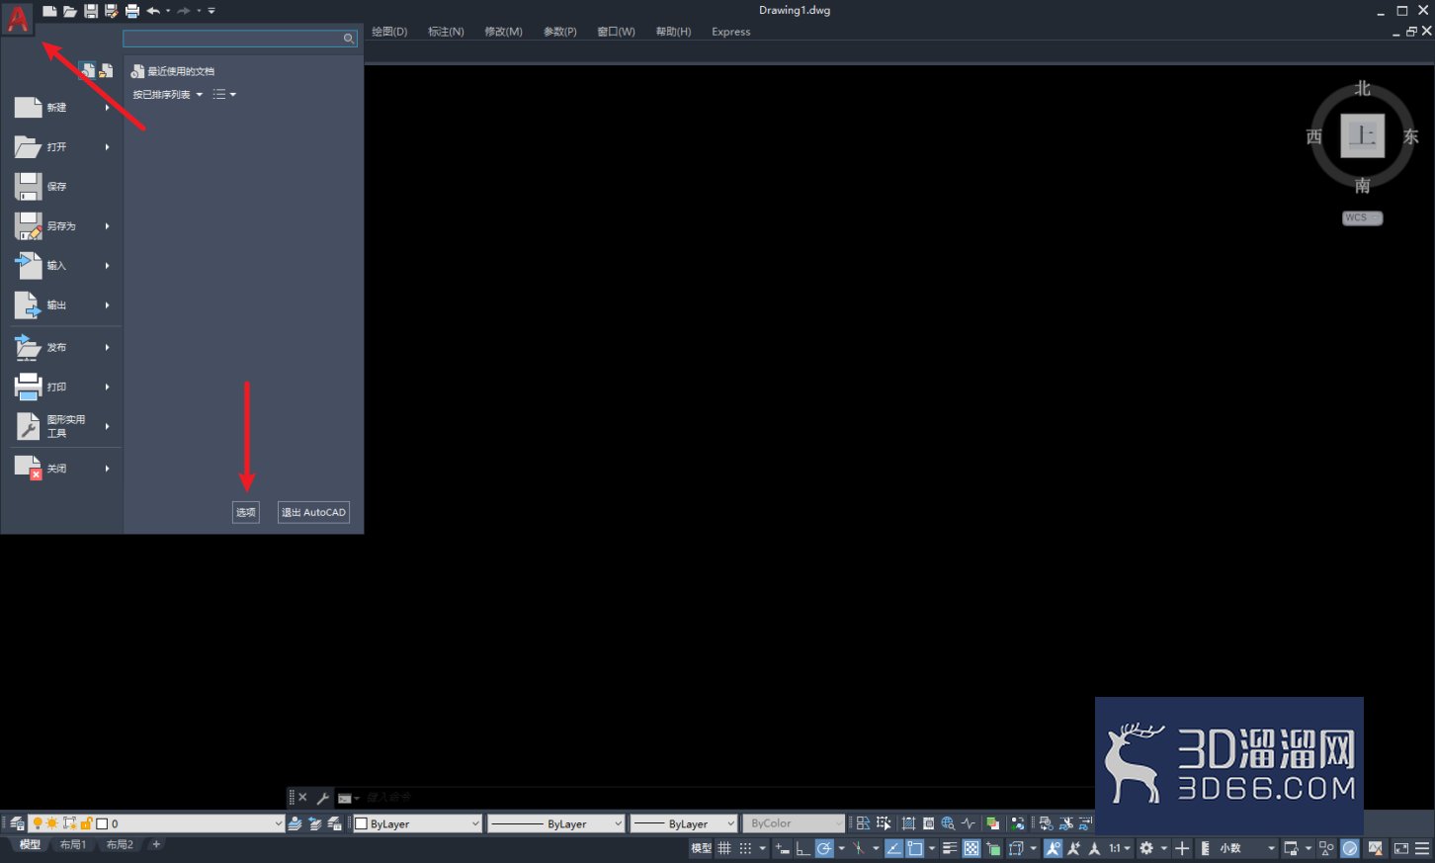Toggle snap mode in status bar
Image resolution: width=1435 pixels, height=863 pixels.
pos(746,848)
